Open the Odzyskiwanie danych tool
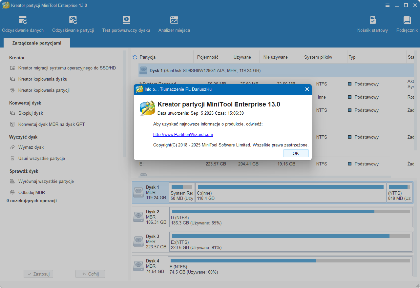Viewport: 420px width, 288px height. (x=23, y=24)
